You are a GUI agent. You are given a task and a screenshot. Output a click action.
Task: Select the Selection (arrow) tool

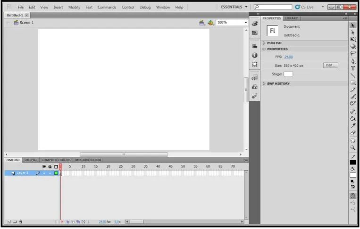click(x=353, y=25)
